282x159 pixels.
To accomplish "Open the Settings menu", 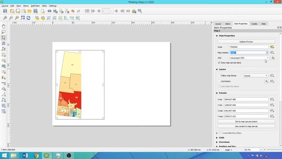I will point(53,6).
